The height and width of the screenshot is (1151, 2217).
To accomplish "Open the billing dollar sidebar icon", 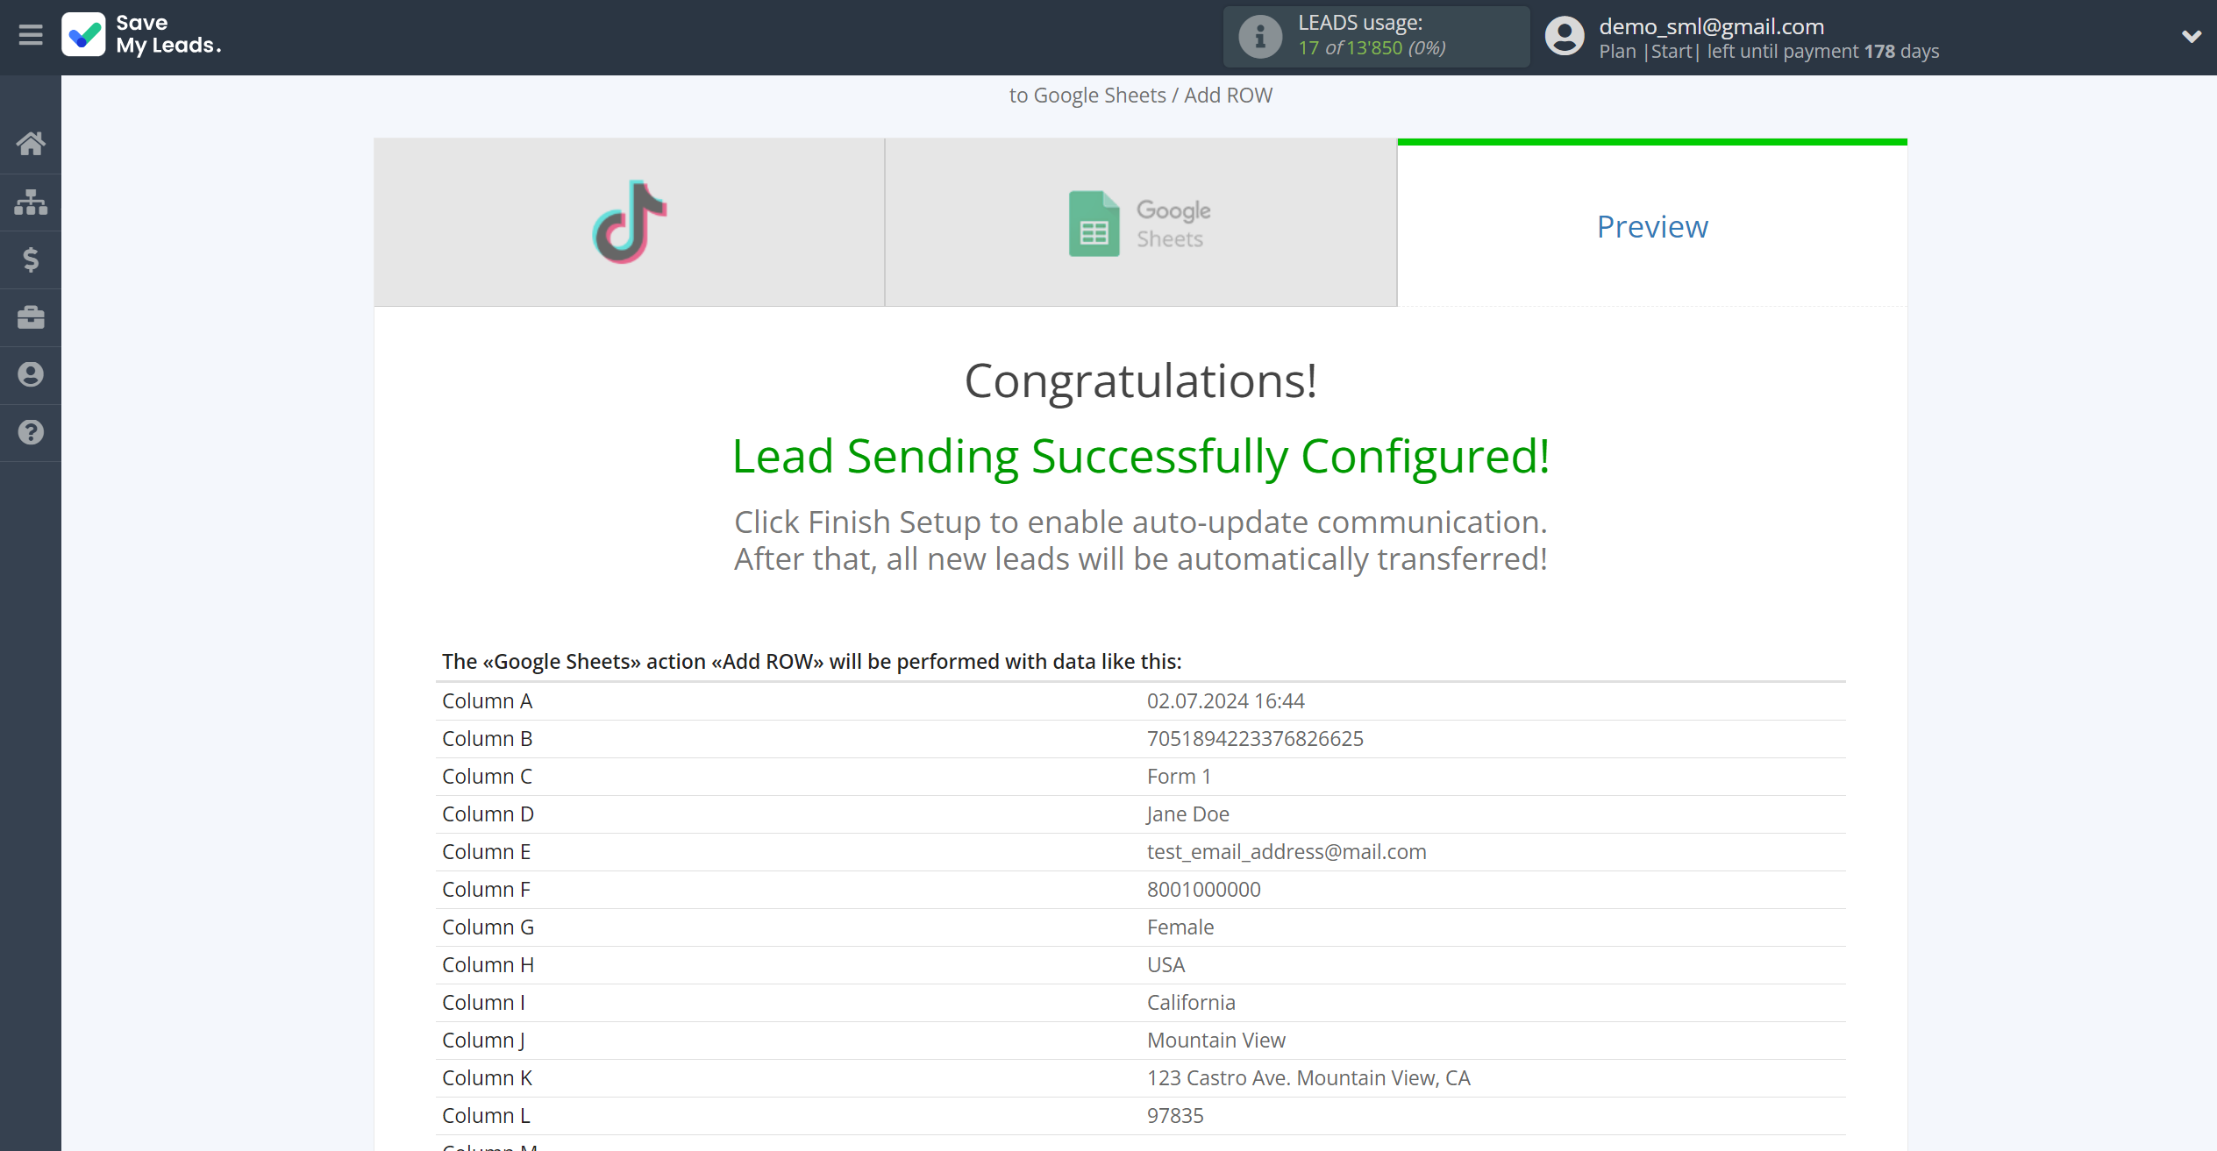I will pos(31,259).
